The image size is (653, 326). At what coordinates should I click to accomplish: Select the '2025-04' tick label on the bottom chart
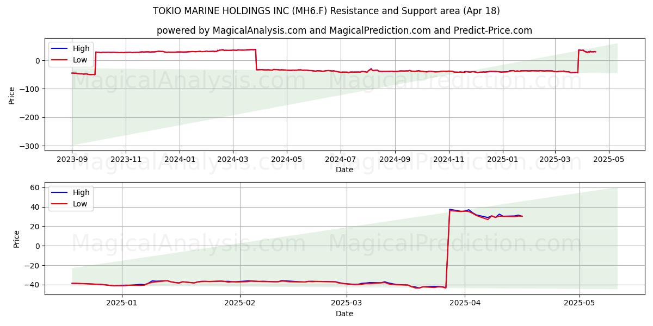465,303
